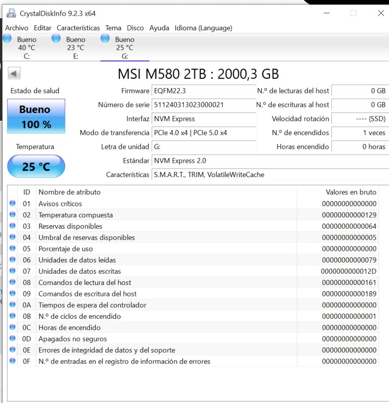Click the CrystalDiskInfo app icon
This screenshot has height=403, width=389.
tap(11, 13)
